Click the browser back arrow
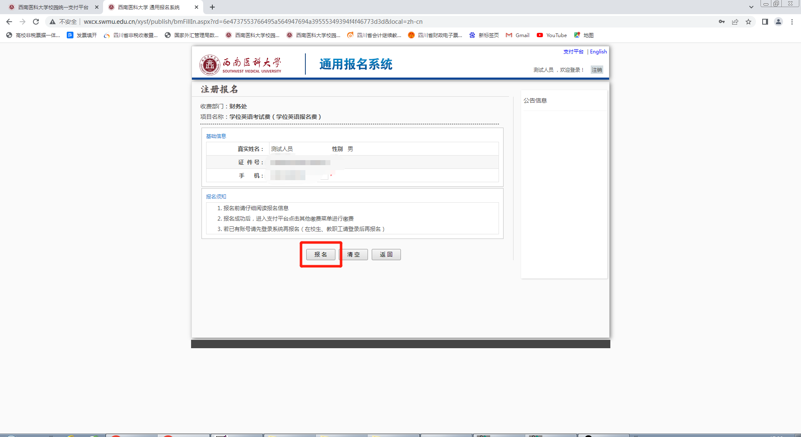This screenshot has width=801, height=437. point(9,22)
